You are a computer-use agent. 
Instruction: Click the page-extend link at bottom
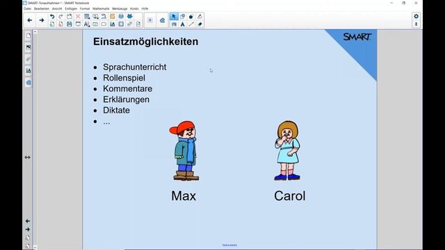click(x=229, y=245)
